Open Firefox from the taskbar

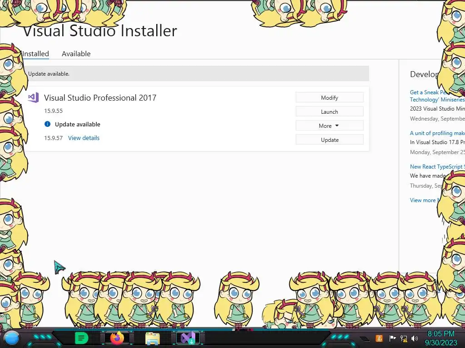[117, 338]
